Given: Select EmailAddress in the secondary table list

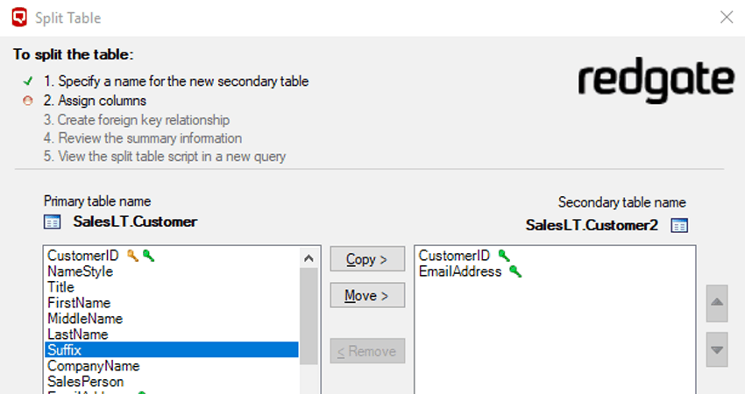Looking at the screenshot, I should pyautogui.click(x=460, y=271).
